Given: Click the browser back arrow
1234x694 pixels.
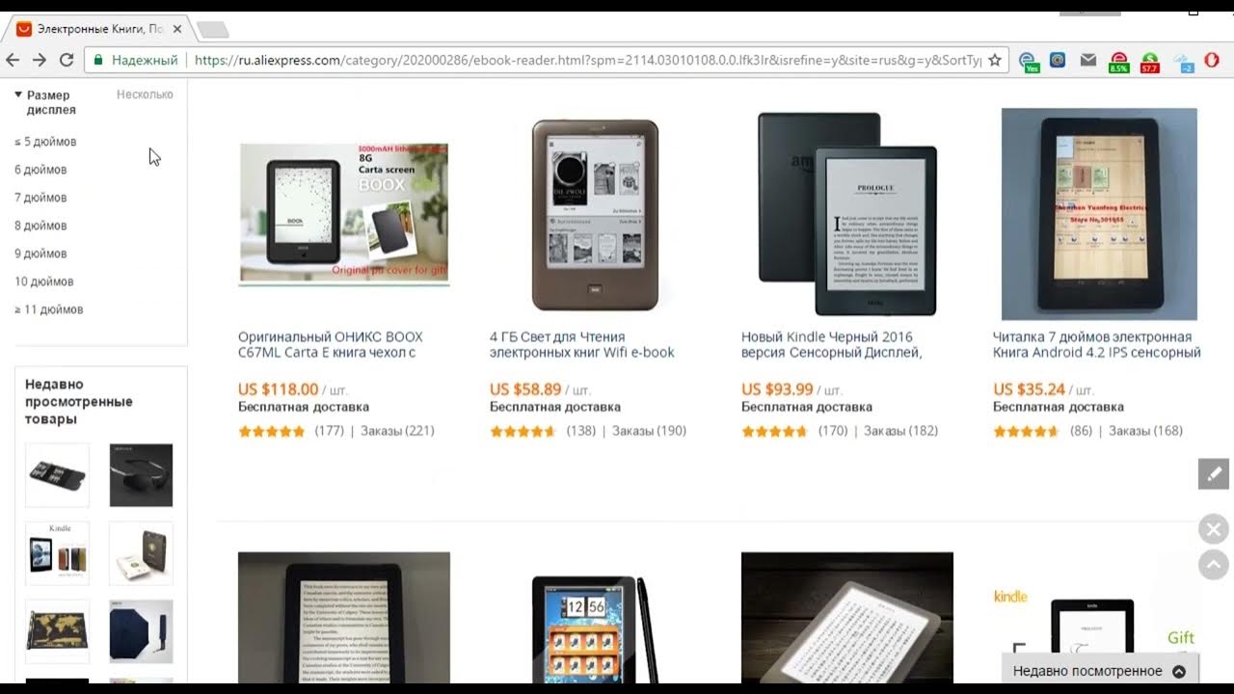Looking at the screenshot, I should tap(13, 60).
